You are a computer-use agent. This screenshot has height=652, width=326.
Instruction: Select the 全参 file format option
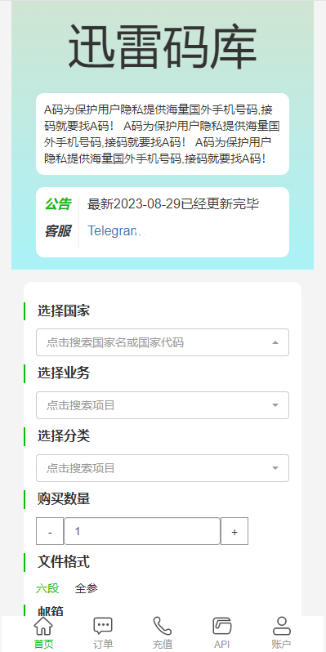(87, 588)
